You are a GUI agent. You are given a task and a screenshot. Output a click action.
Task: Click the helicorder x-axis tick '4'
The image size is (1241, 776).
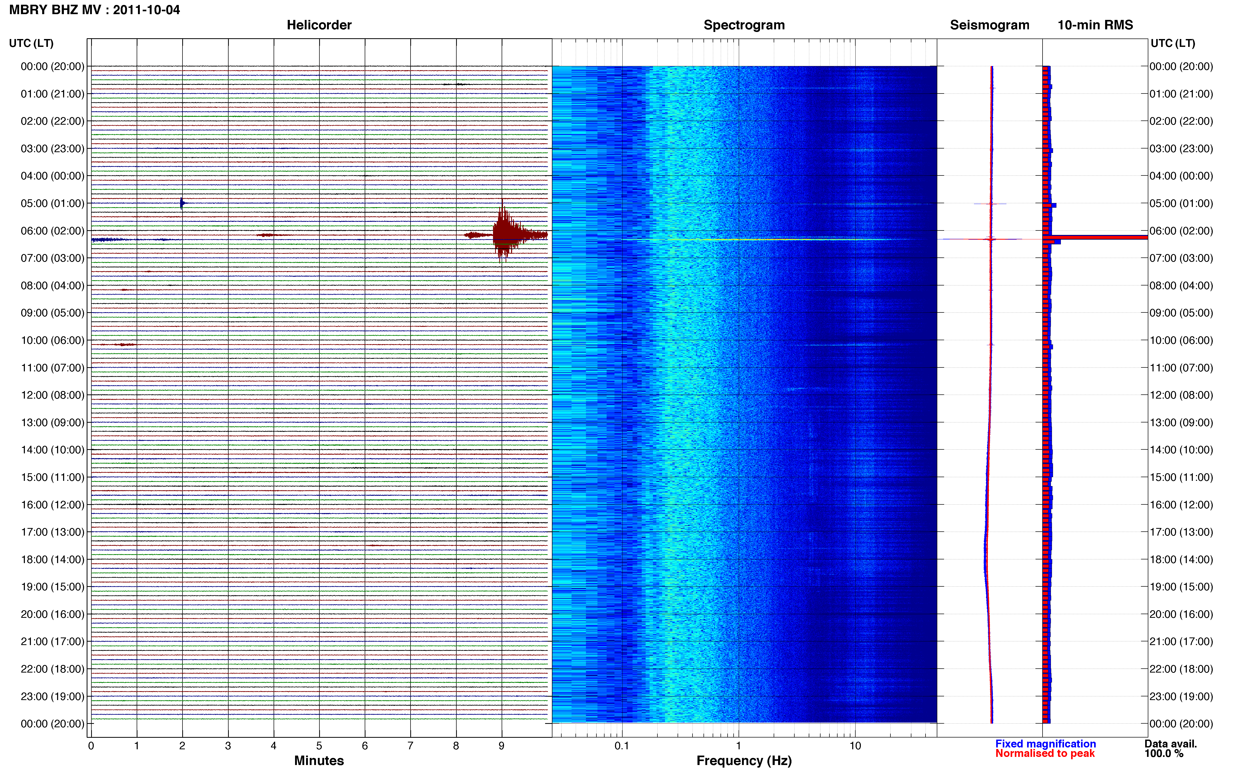(273, 746)
